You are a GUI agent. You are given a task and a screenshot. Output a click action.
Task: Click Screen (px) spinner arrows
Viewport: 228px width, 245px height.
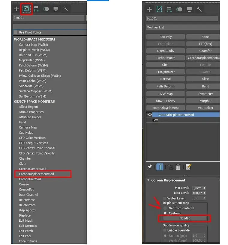pos(204,236)
